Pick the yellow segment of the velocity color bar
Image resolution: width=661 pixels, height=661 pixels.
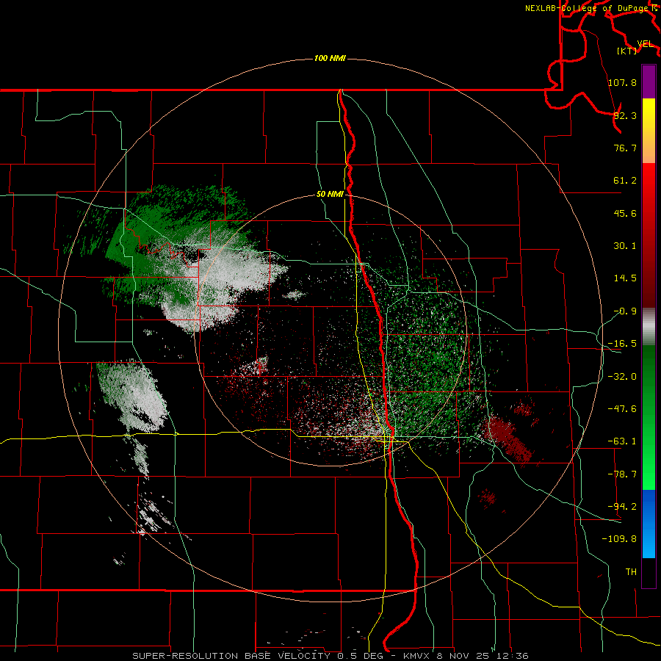[649, 131]
